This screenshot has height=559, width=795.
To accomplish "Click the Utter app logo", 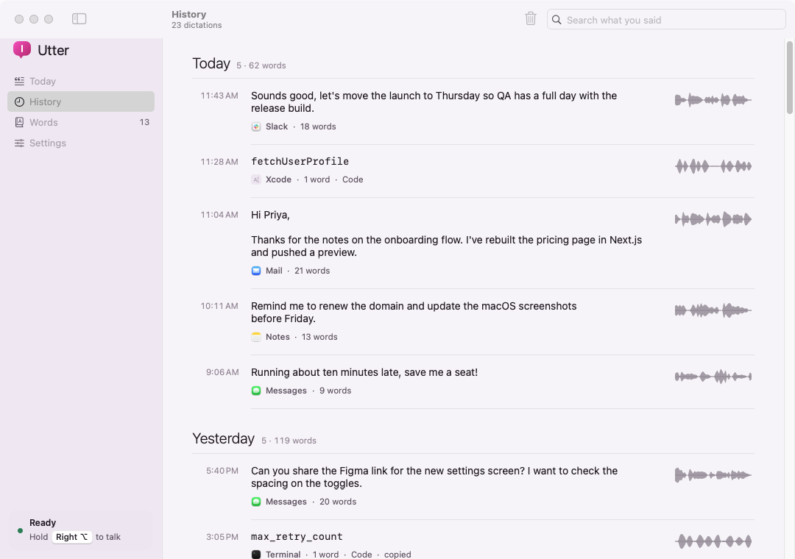I will 22,50.
